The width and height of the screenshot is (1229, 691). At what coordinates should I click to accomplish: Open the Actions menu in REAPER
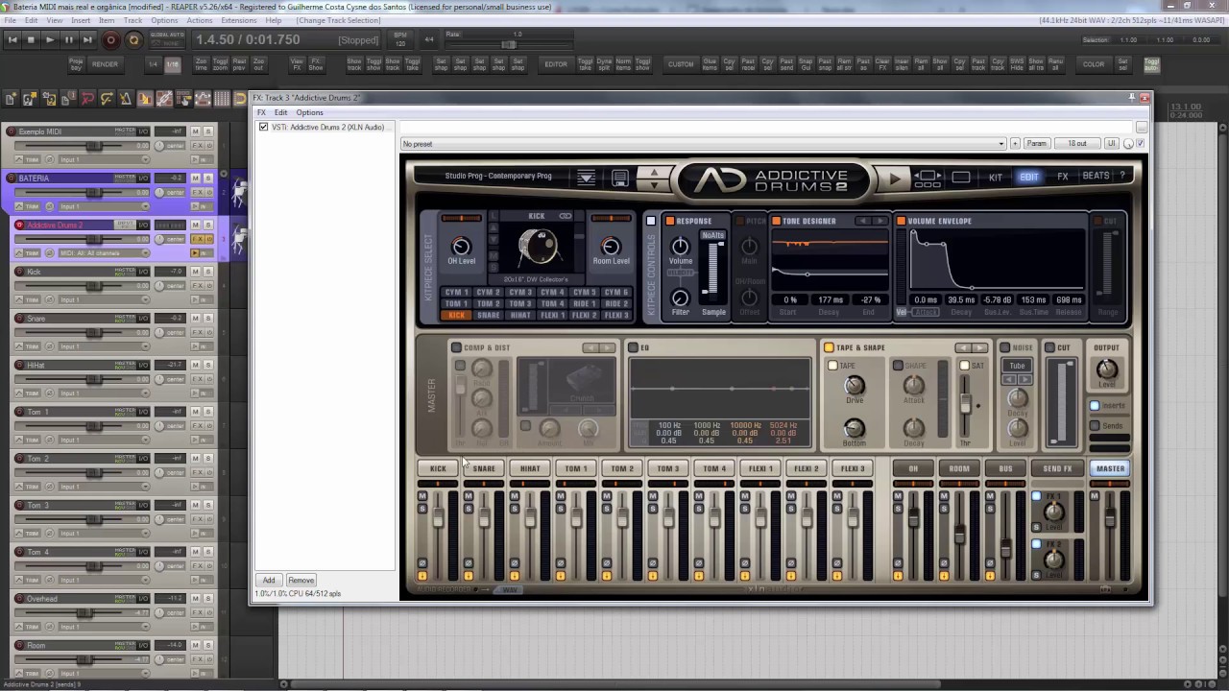pos(200,20)
